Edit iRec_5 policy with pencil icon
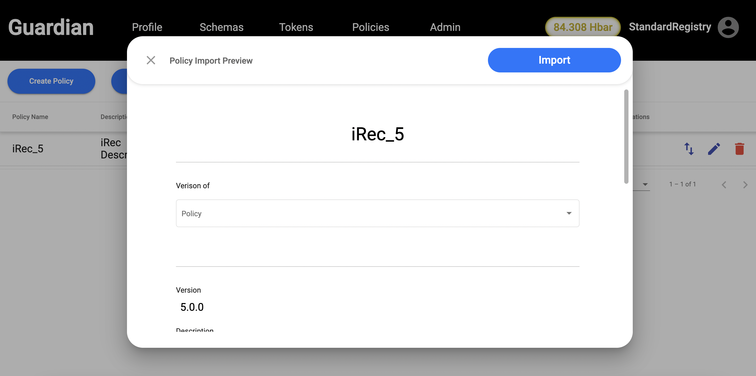Image resolution: width=756 pixels, height=376 pixels. coord(714,149)
